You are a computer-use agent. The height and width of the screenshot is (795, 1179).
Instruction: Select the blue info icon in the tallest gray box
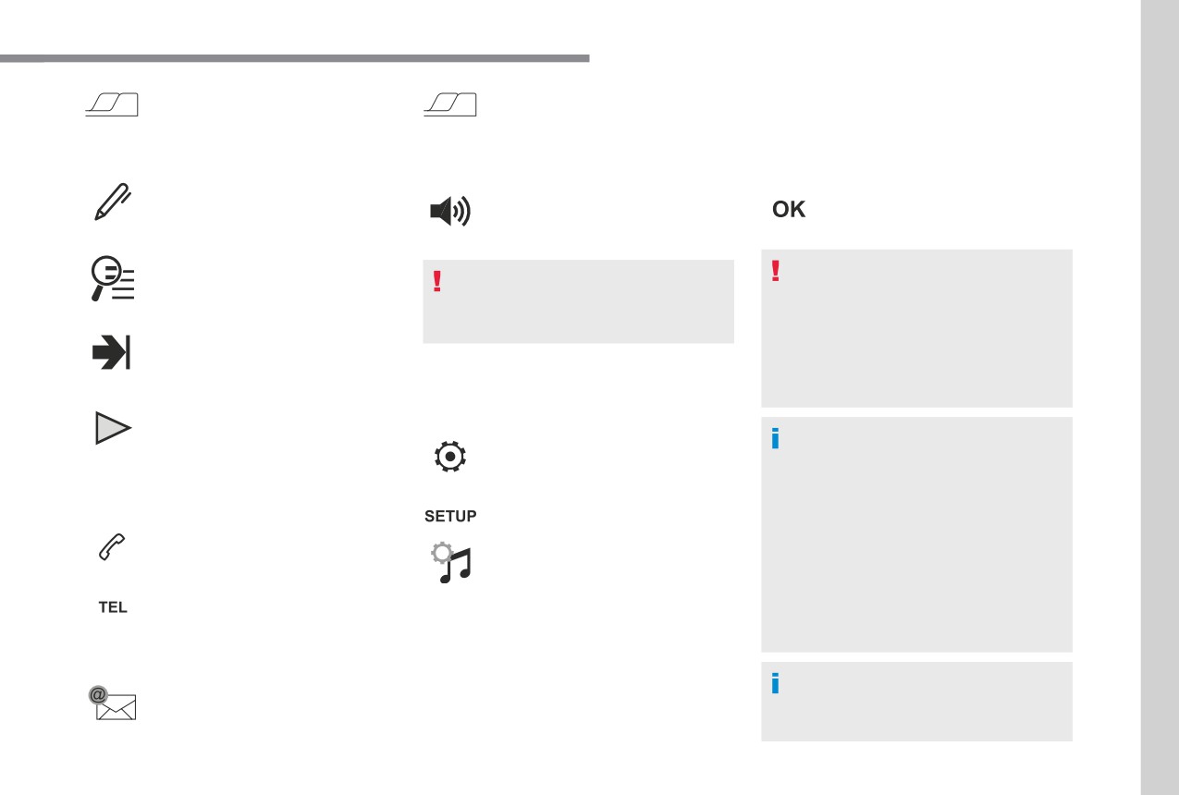tap(775, 439)
